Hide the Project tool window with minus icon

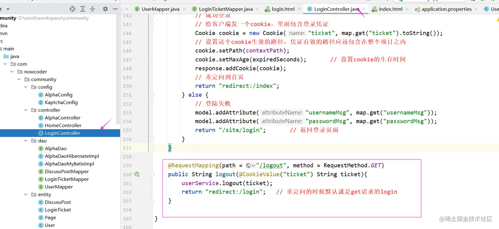[x=115, y=9]
